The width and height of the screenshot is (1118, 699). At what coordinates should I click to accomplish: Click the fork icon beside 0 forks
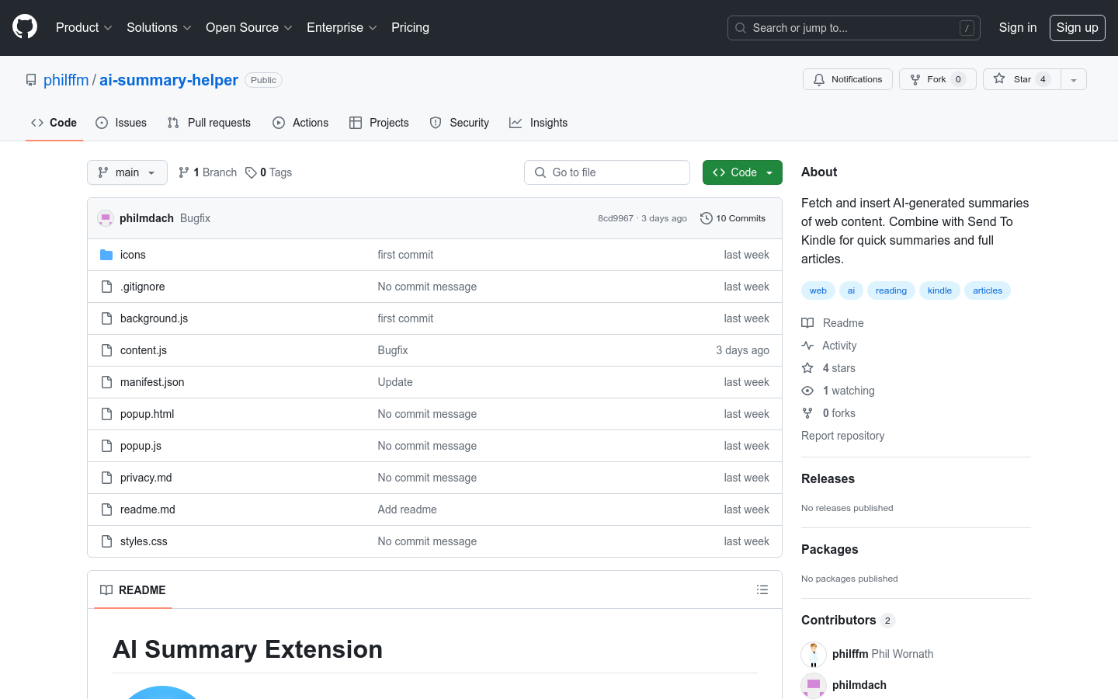(x=807, y=413)
